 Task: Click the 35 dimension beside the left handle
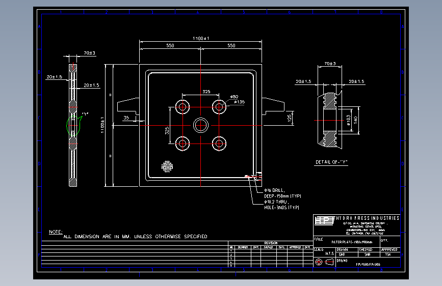(126, 118)
